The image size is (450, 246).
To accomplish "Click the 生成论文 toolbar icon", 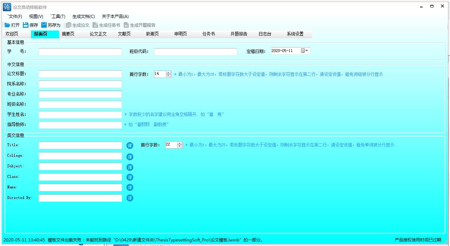I will pos(69,25).
